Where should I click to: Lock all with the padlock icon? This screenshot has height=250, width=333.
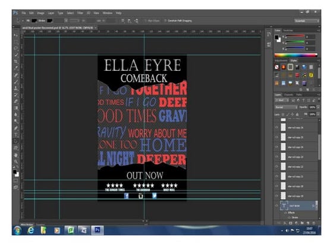(x=297, y=114)
